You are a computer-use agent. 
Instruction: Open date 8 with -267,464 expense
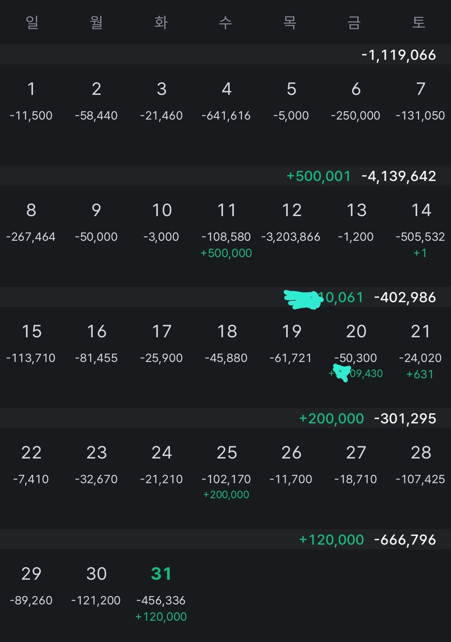(31, 210)
